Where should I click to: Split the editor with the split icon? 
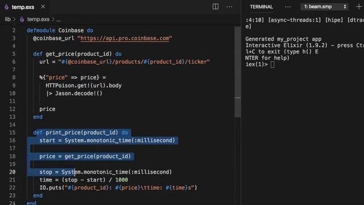[216, 6]
